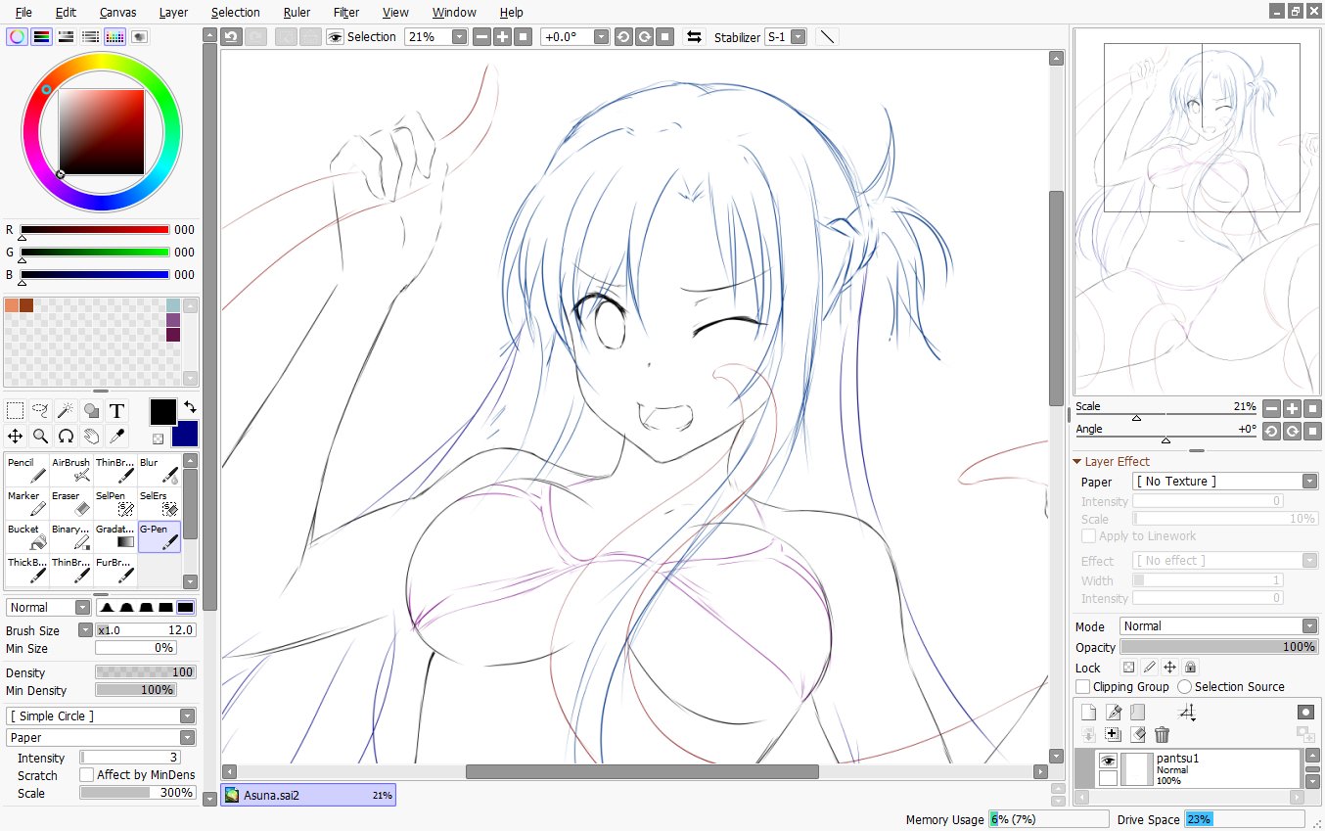Click the undo arrow in toolbar
This screenshot has width=1325, height=831.
[231, 36]
